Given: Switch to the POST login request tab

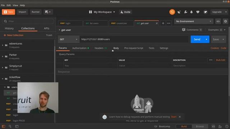Looking at the screenshot, I should coord(70,23).
